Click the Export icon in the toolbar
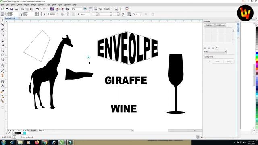 (62, 9)
